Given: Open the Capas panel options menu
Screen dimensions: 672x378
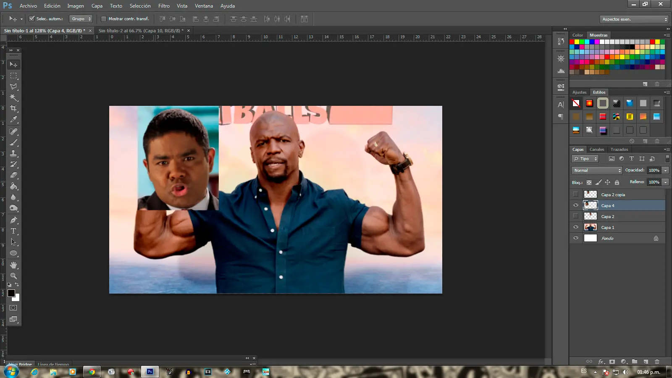Looking at the screenshot, I should click(x=667, y=150).
